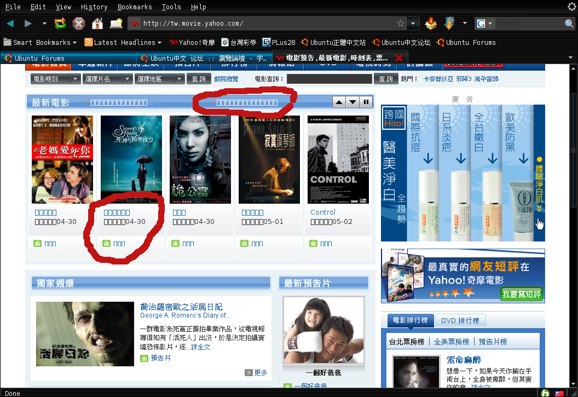
Task: Open the dropdown beside the download extension
Action: coord(465,24)
